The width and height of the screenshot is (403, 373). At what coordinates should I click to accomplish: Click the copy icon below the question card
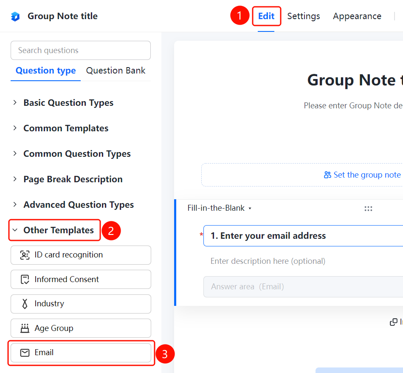pos(394,322)
